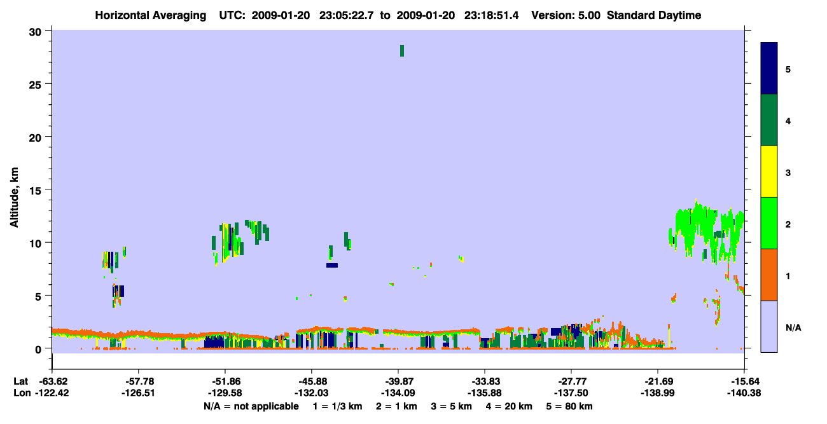Click the latitude value -33.83
The width and height of the screenshot is (827, 424).
click(485, 381)
